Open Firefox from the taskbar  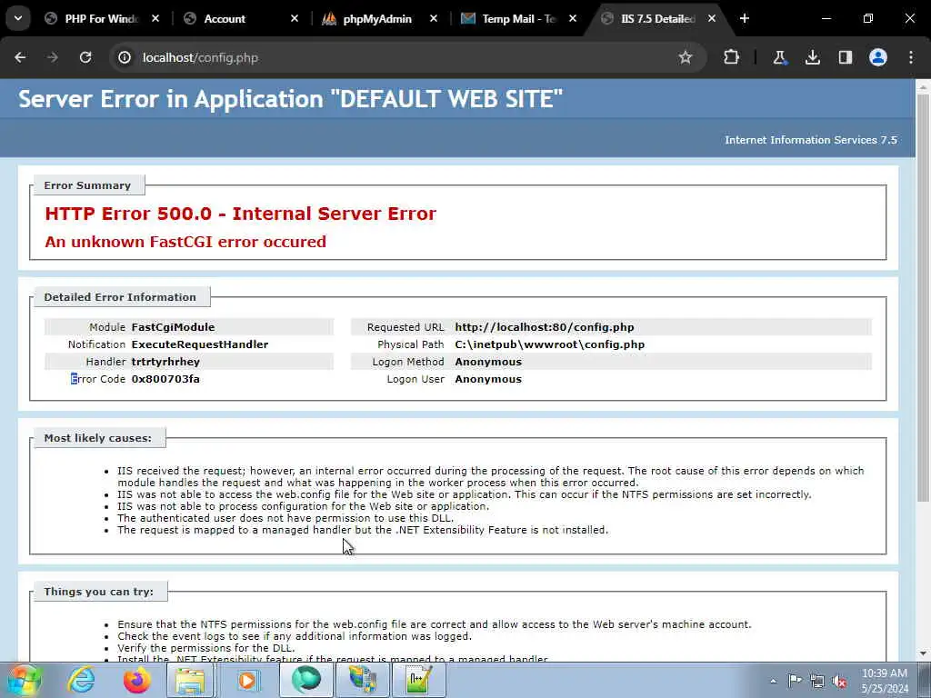click(137, 680)
